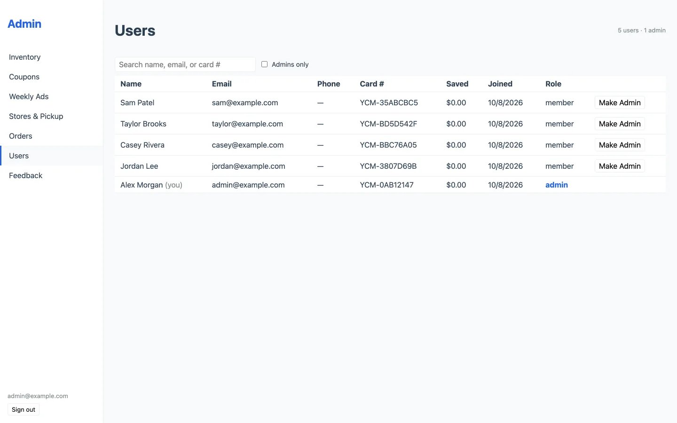Navigate to Stores & Pickup
Screen dimensions: 677x423
click(x=52, y=116)
